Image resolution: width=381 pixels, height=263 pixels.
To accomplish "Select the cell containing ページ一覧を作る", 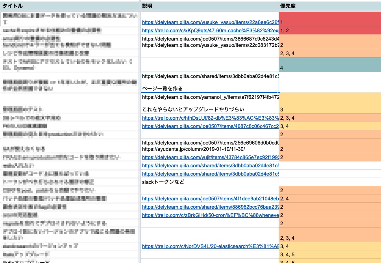I will click(x=210, y=82).
